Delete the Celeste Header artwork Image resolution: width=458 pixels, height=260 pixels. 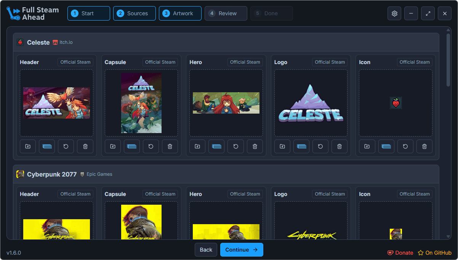coord(85,146)
